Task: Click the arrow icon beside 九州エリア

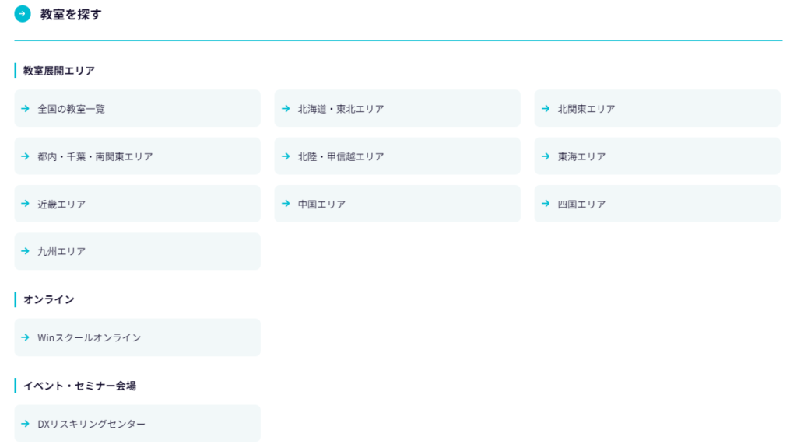Action: tap(26, 251)
